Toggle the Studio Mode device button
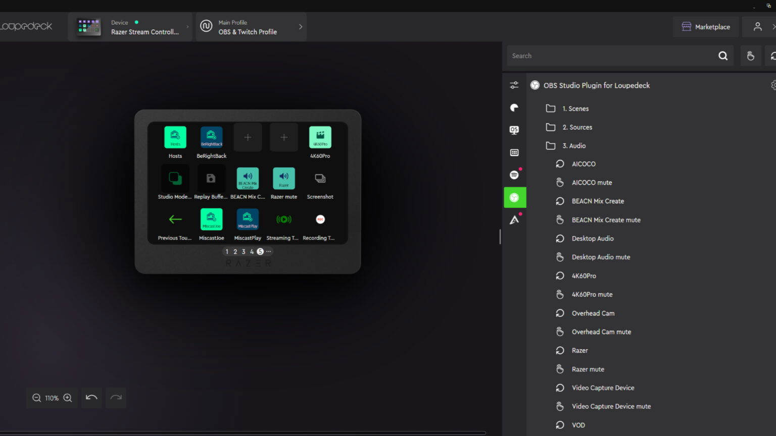 [175, 179]
